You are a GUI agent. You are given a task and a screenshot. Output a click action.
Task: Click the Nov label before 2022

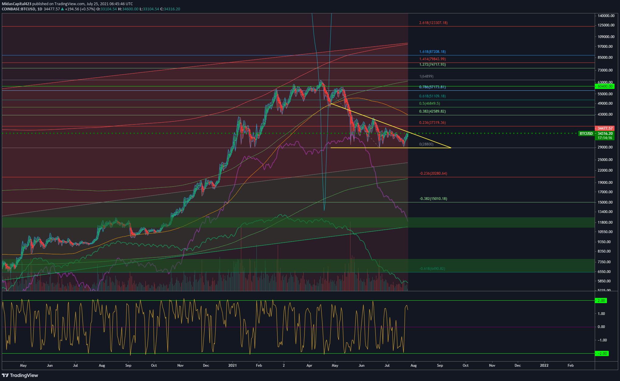(x=492, y=365)
